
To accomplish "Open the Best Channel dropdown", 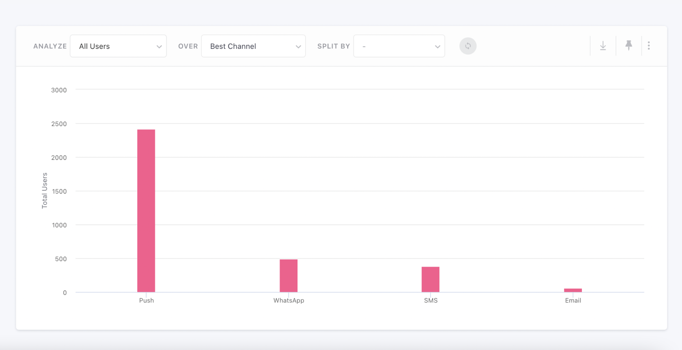I will coord(253,46).
